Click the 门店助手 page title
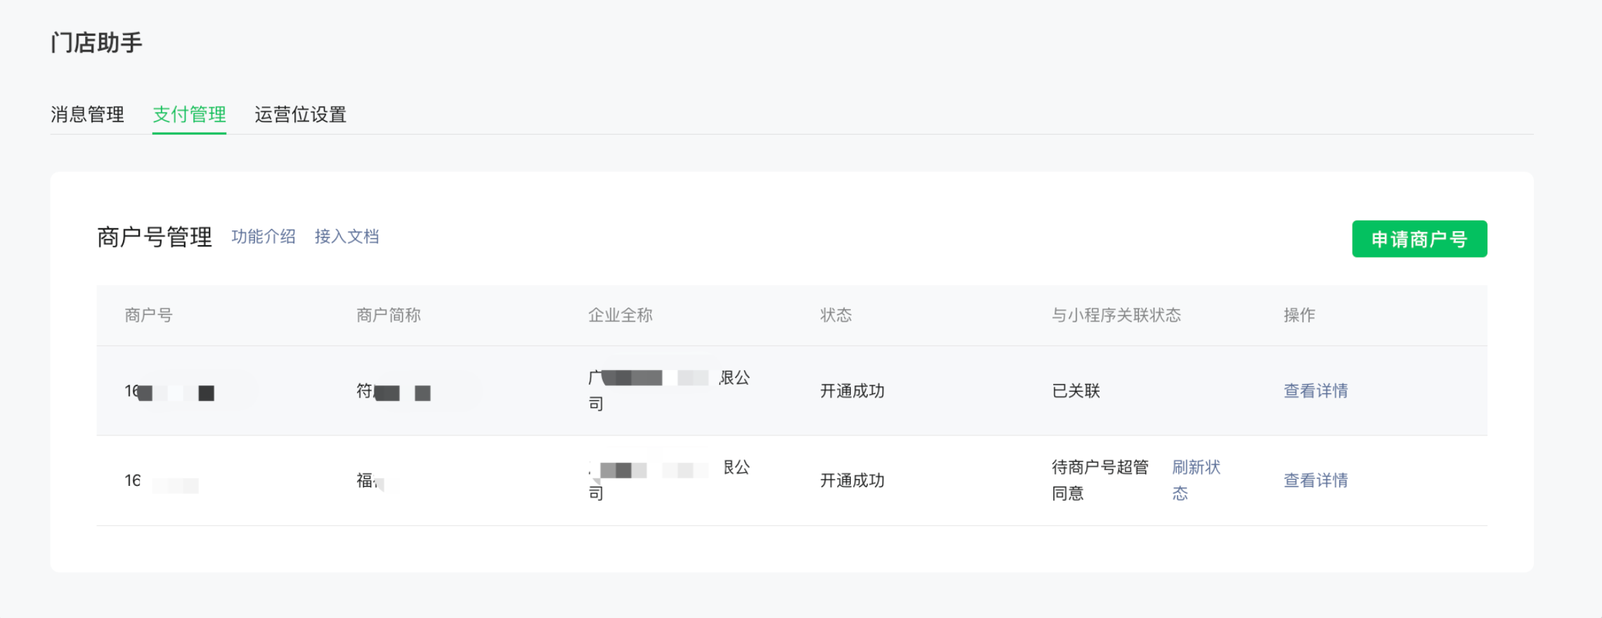The height and width of the screenshot is (618, 1602). (x=97, y=43)
